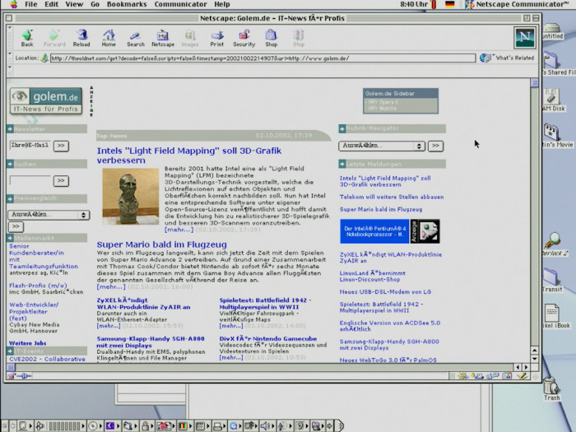Print the page via Print icon
The height and width of the screenshot is (432, 576).
(216, 38)
